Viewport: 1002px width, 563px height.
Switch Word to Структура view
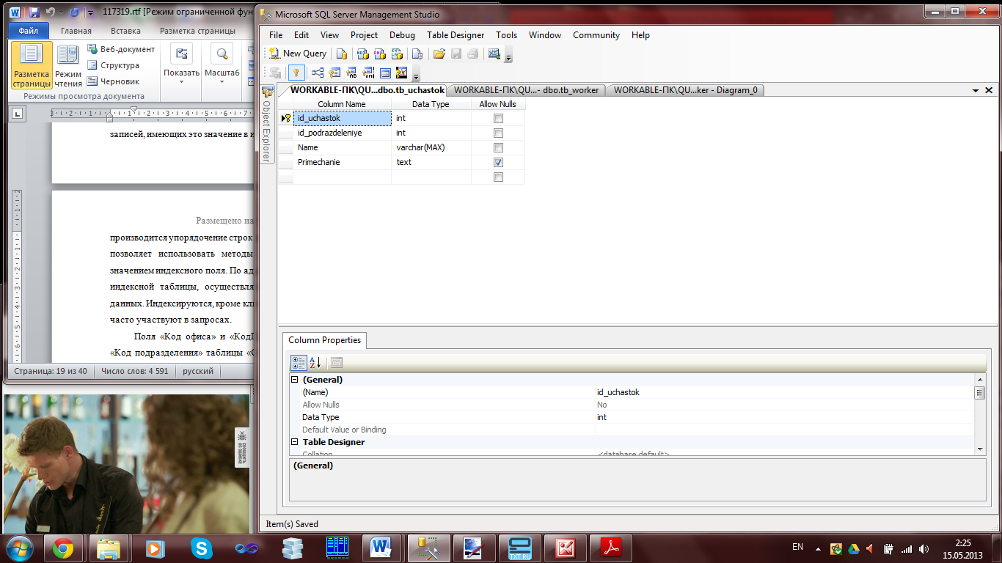pos(113,65)
